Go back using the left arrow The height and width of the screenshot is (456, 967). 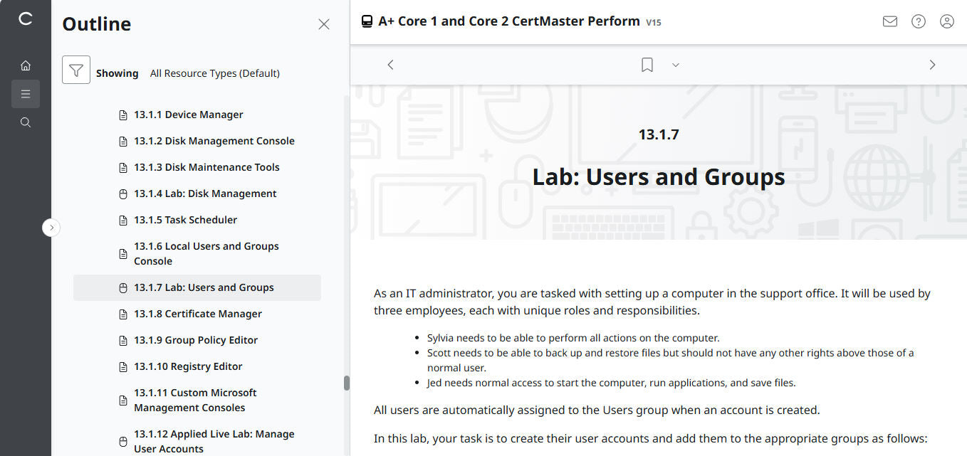(390, 64)
